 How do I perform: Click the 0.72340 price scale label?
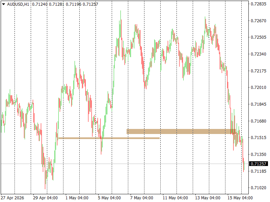[x=259, y=54]
